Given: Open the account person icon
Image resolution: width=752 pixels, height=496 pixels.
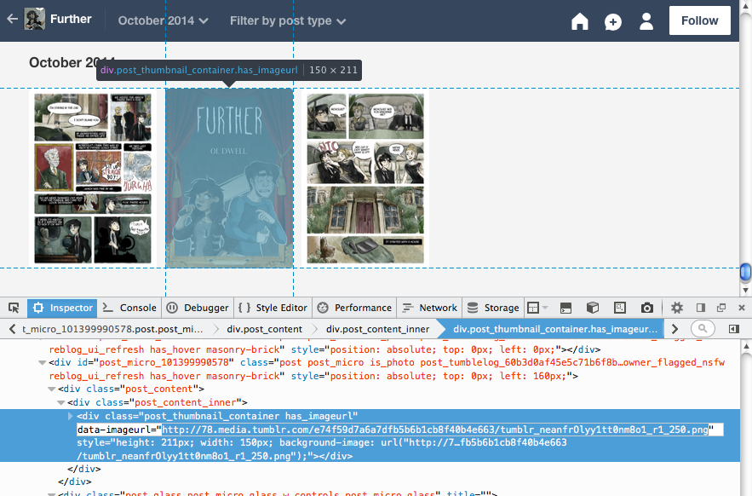Looking at the screenshot, I should [x=646, y=21].
